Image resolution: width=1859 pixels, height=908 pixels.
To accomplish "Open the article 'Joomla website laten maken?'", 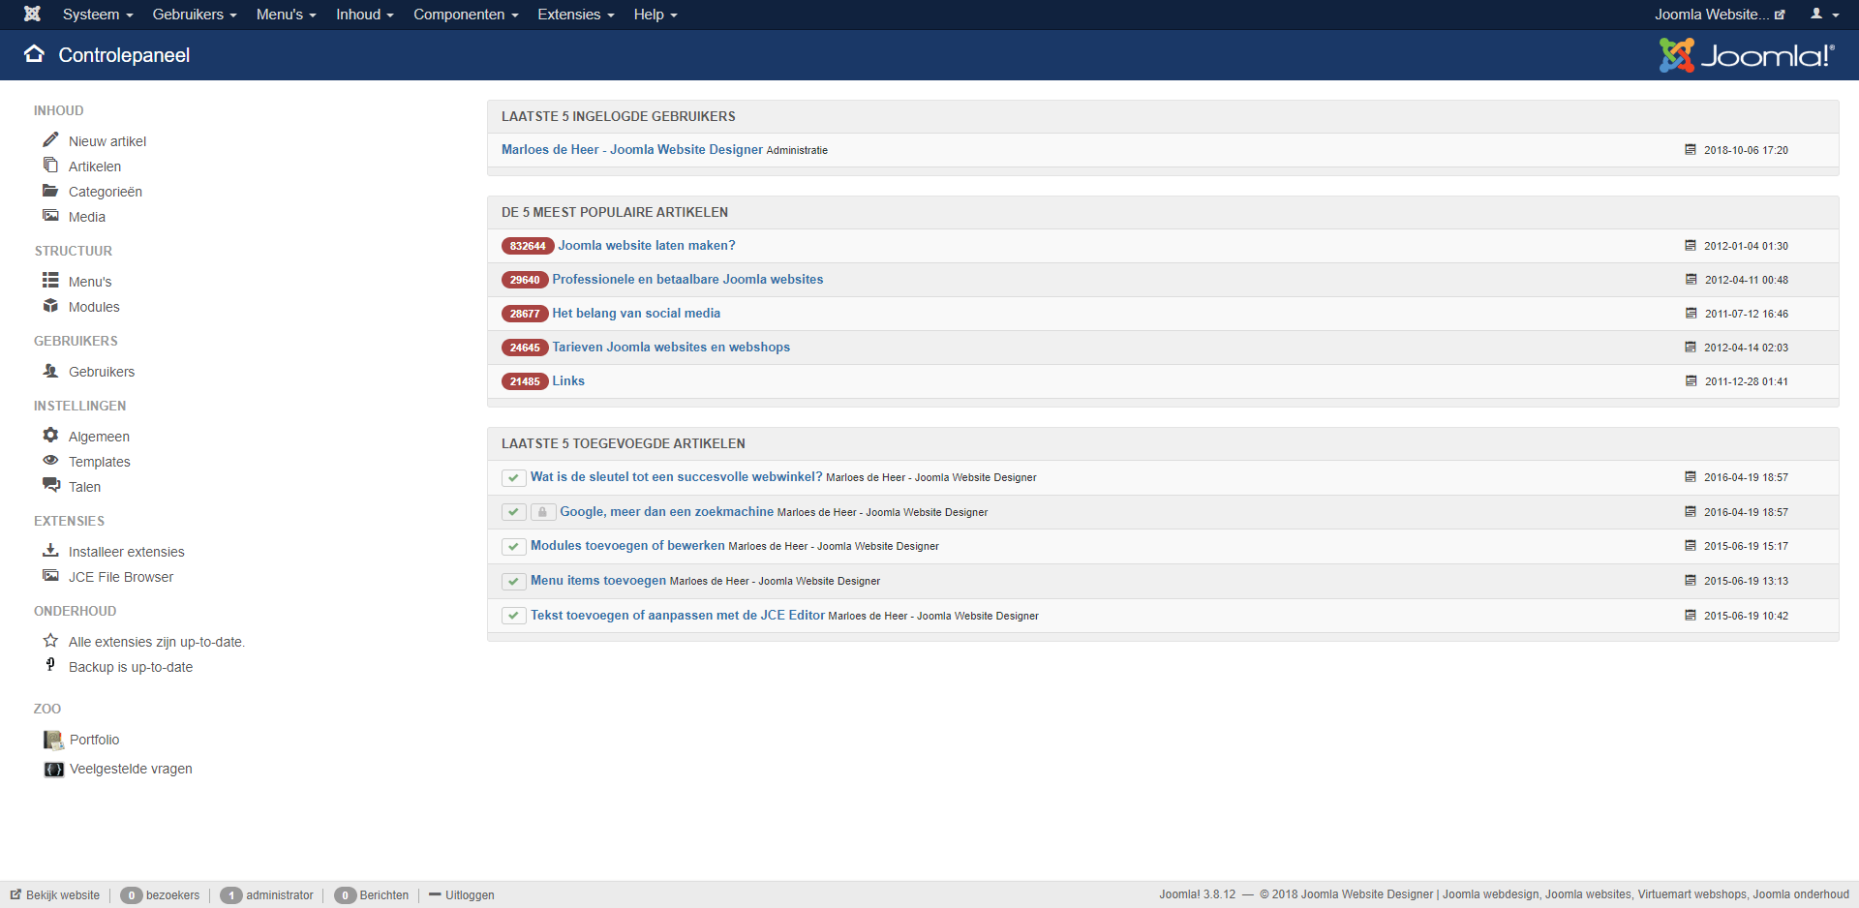I will pyautogui.click(x=645, y=245).
